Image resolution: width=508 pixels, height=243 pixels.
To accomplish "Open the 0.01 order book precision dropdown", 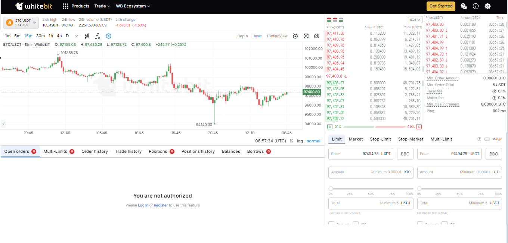I will pyautogui.click(x=415, y=20).
